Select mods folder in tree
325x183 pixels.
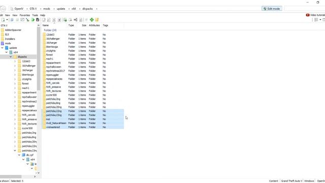(8, 43)
